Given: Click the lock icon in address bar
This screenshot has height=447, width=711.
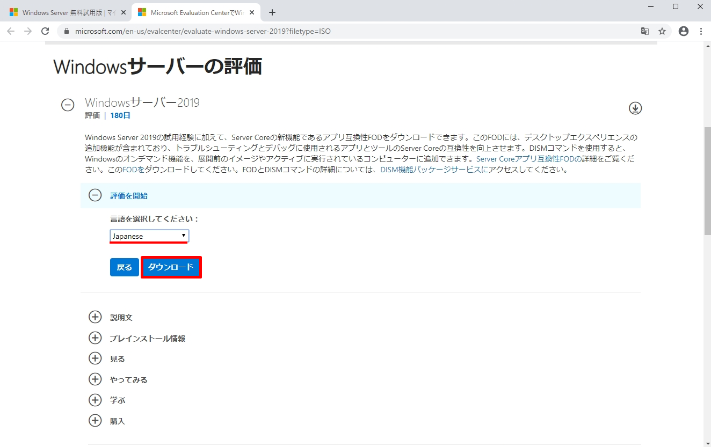Looking at the screenshot, I should 67,31.
